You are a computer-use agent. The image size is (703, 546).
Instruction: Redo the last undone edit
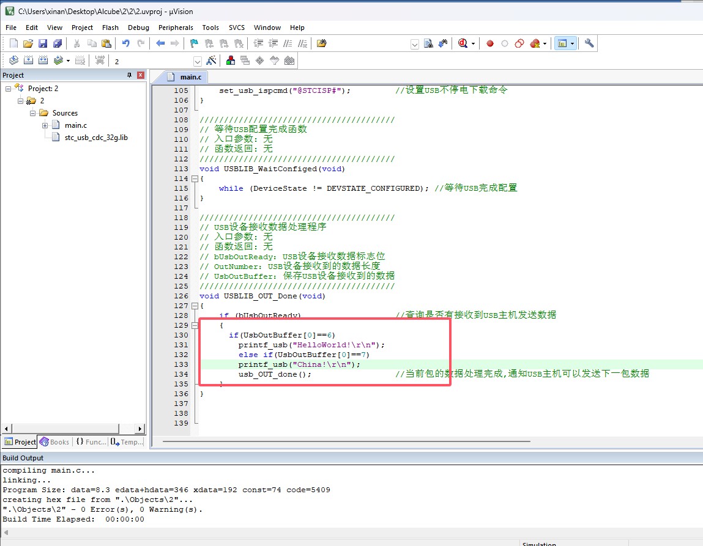coord(141,43)
